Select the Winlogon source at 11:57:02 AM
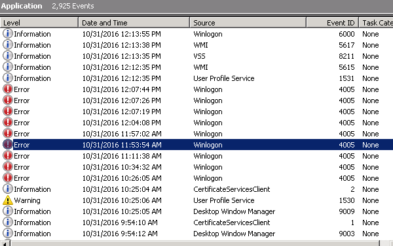Image resolution: width=393 pixels, height=246 pixels. pos(208,134)
